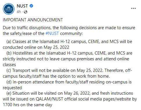Click 'conducted online on May 25, 2022' text
141x110 pixels.
point(36,47)
